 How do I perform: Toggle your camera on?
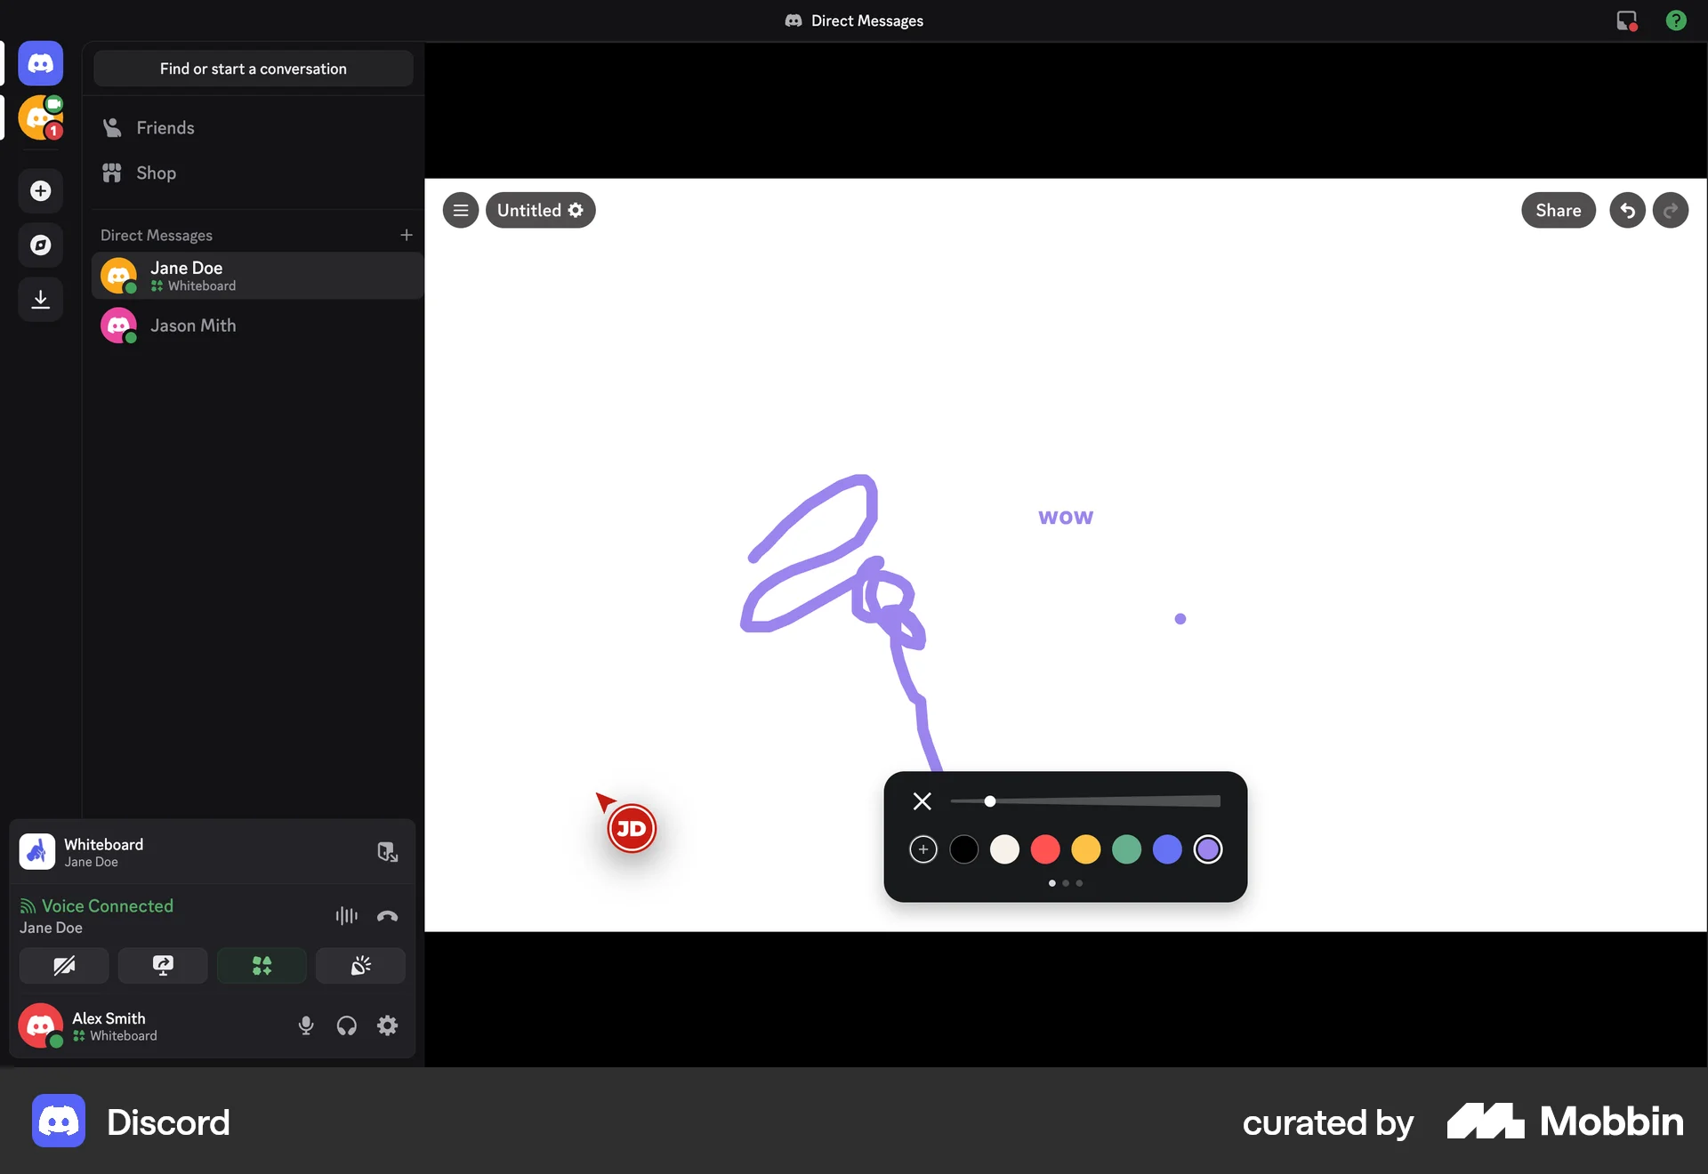63,966
